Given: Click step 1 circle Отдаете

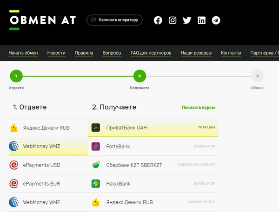Looking at the screenshot, I should 16,76.
